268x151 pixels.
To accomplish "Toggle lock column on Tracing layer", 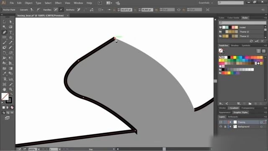I will pyautogui.click(x=225, y=122).
